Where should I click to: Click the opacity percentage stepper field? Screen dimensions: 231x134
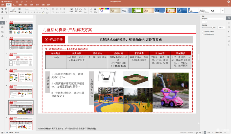(x=221, y=27)
